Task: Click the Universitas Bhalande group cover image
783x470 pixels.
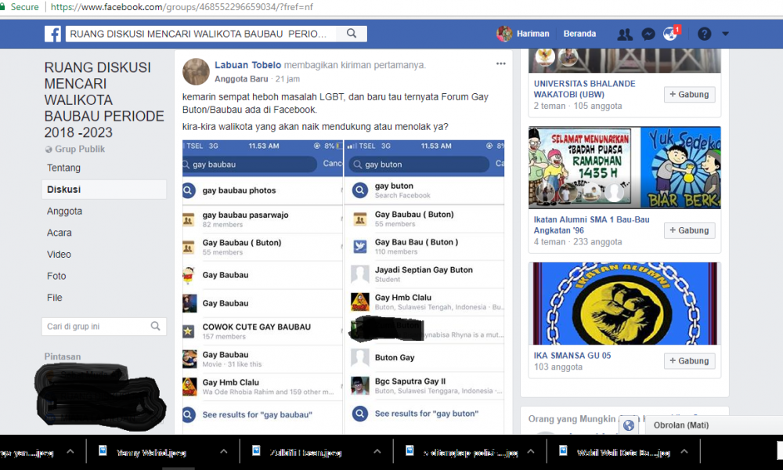Action: (x=625, y=60)
